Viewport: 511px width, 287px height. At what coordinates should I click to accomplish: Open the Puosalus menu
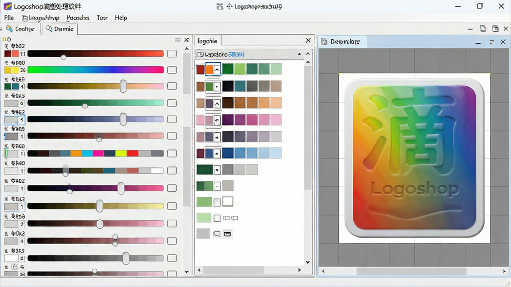(78, 17)
